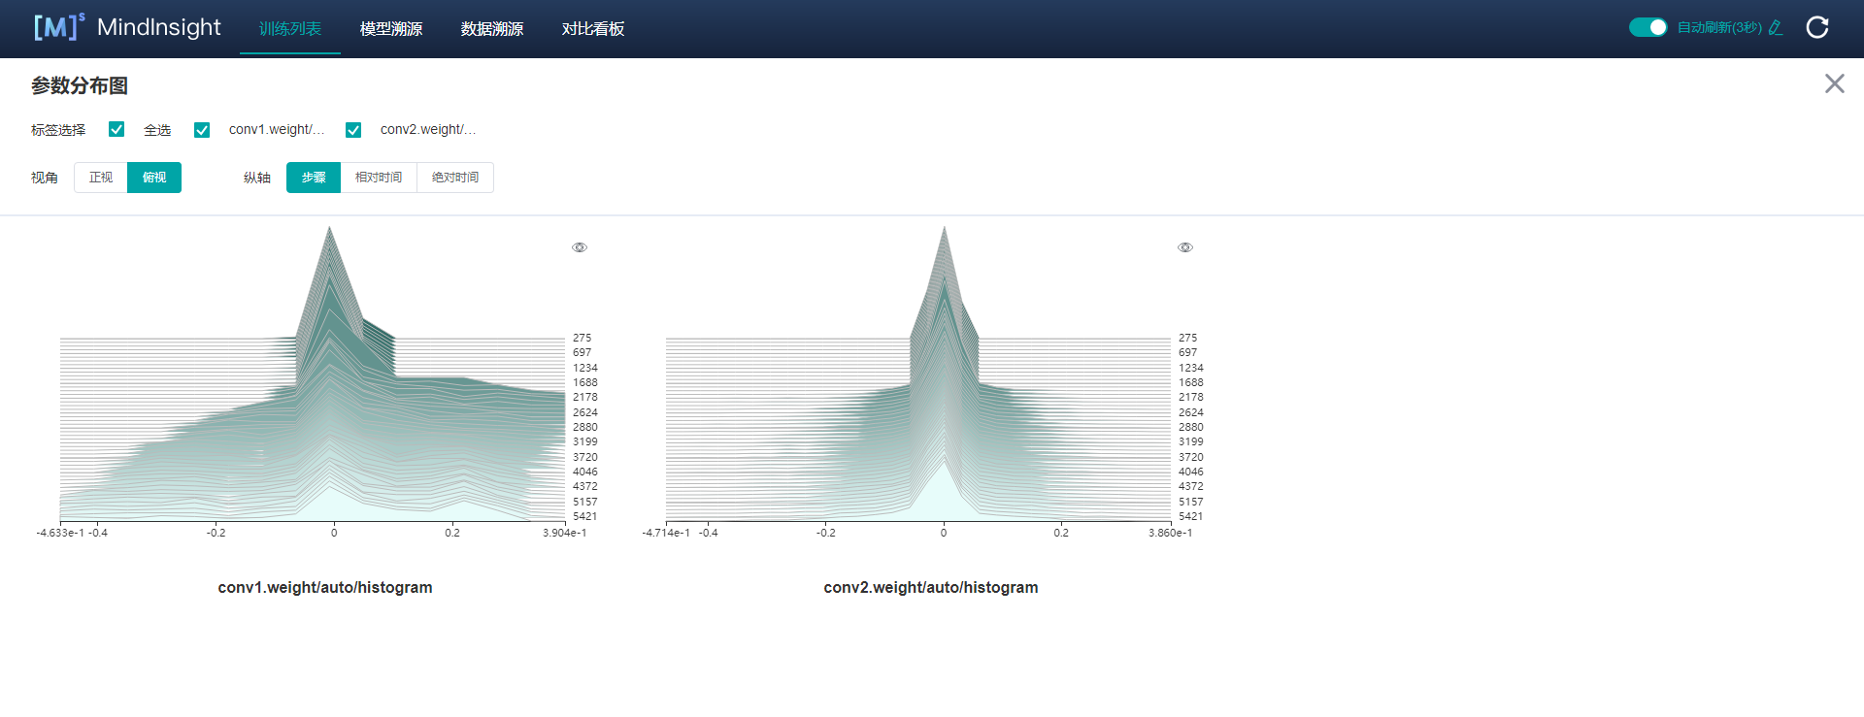This screenshot has height=717, width=1864.
Task: Select the 俯视 top view button
Action: (154, 178)
